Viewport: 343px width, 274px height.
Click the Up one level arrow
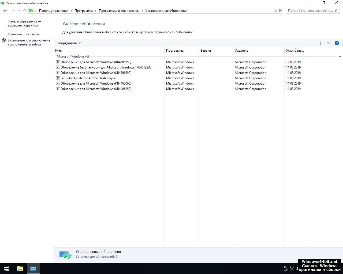pos(25,11)
